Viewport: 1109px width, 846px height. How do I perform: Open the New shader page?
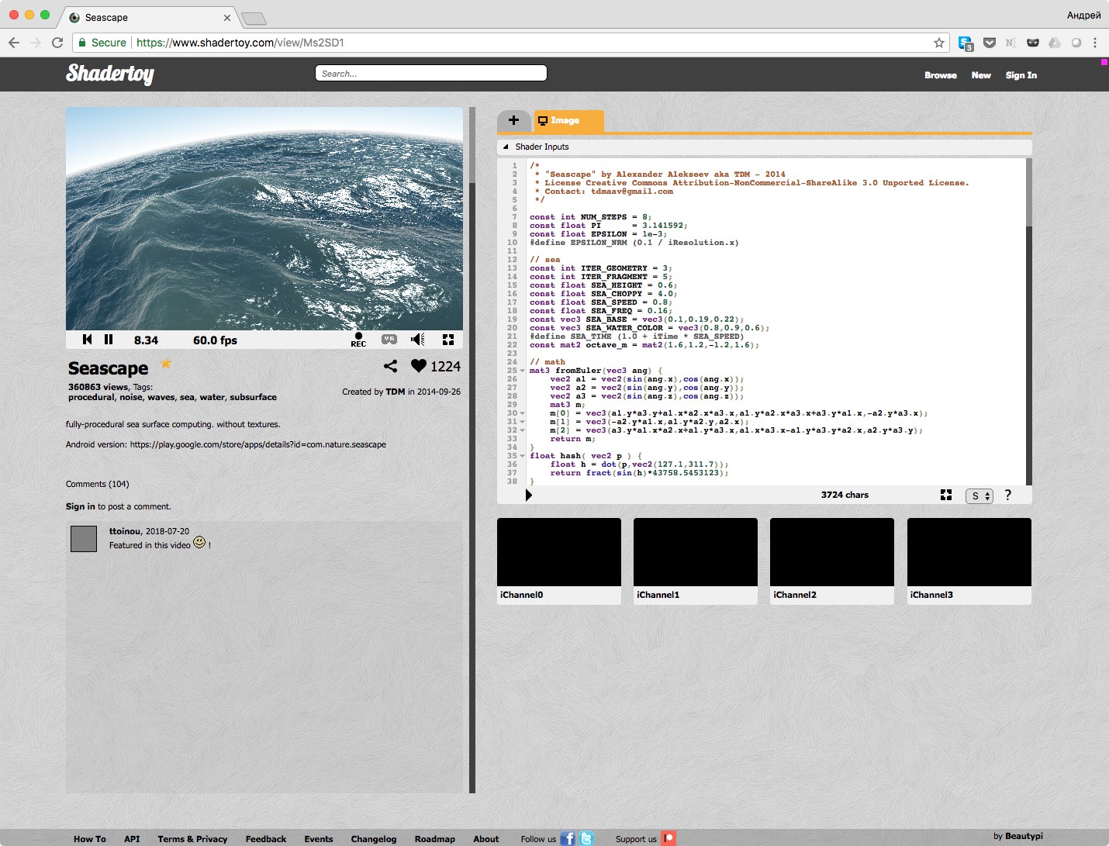coord(981,75)
